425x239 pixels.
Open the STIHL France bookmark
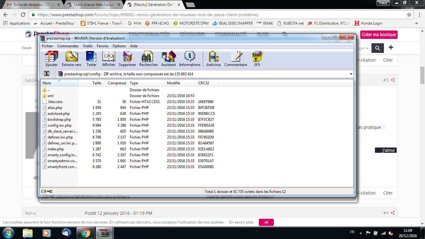(x=102, y=23)
